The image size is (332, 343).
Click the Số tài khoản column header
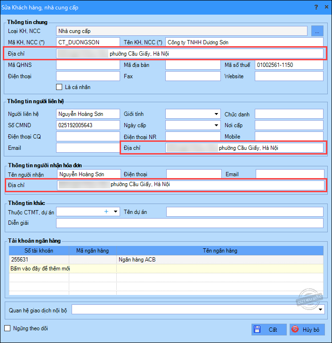[39, 251]
